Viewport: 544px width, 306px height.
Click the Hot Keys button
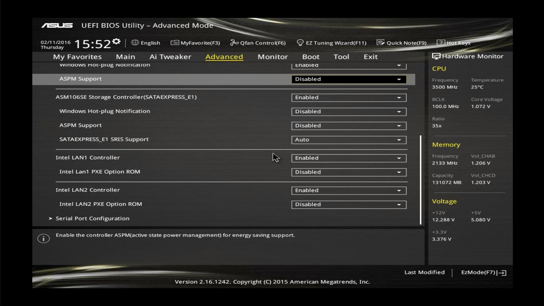454,43
